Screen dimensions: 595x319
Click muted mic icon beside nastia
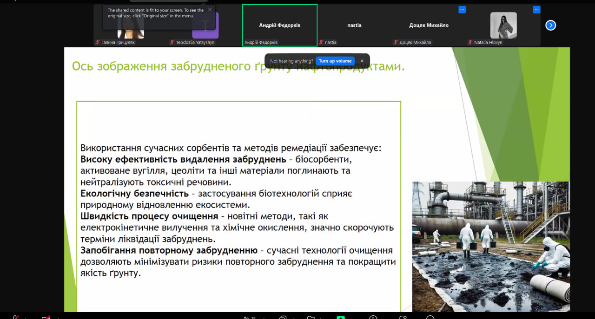click(321, 42)
